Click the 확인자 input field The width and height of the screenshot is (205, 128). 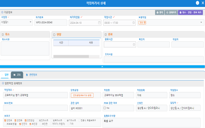[153, 44]
